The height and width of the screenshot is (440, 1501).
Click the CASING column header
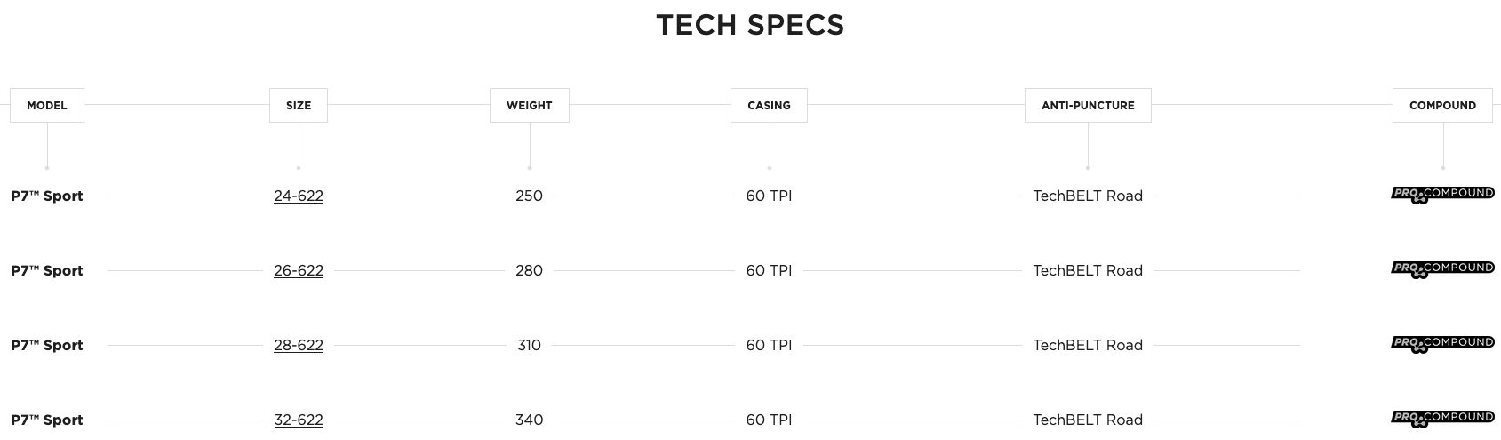[x=769, y=105]
